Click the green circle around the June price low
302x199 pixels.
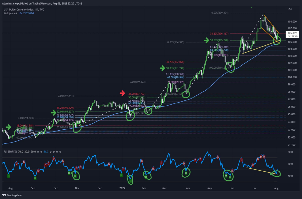pyautogui.click(x=231, y=68)
